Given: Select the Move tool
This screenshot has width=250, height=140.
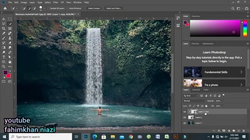Looking at the screenshot, I should click(x=4, y=19).
